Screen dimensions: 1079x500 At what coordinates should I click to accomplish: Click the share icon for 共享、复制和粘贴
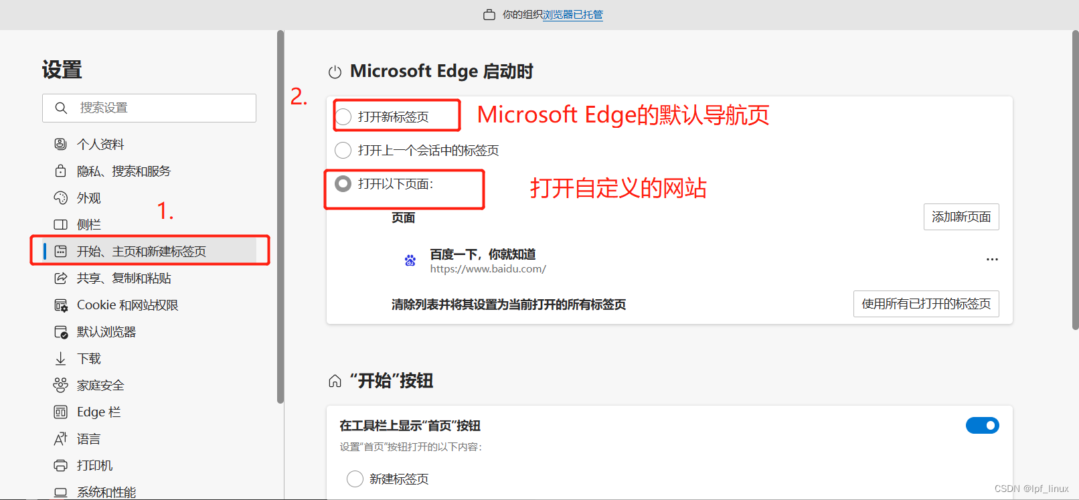tap(60, 278)
